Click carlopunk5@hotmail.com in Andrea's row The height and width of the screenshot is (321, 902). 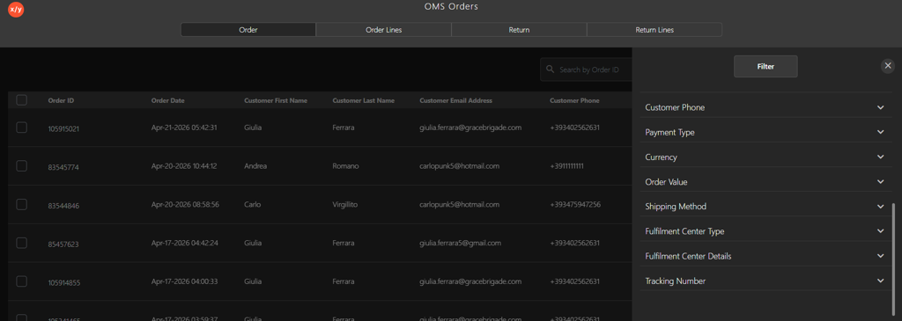[x=460, y=166]
